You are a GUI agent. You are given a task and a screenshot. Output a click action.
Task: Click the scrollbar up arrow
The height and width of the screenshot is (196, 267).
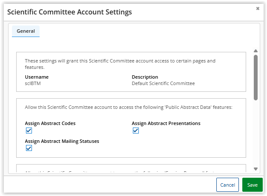tap(256, 51)
